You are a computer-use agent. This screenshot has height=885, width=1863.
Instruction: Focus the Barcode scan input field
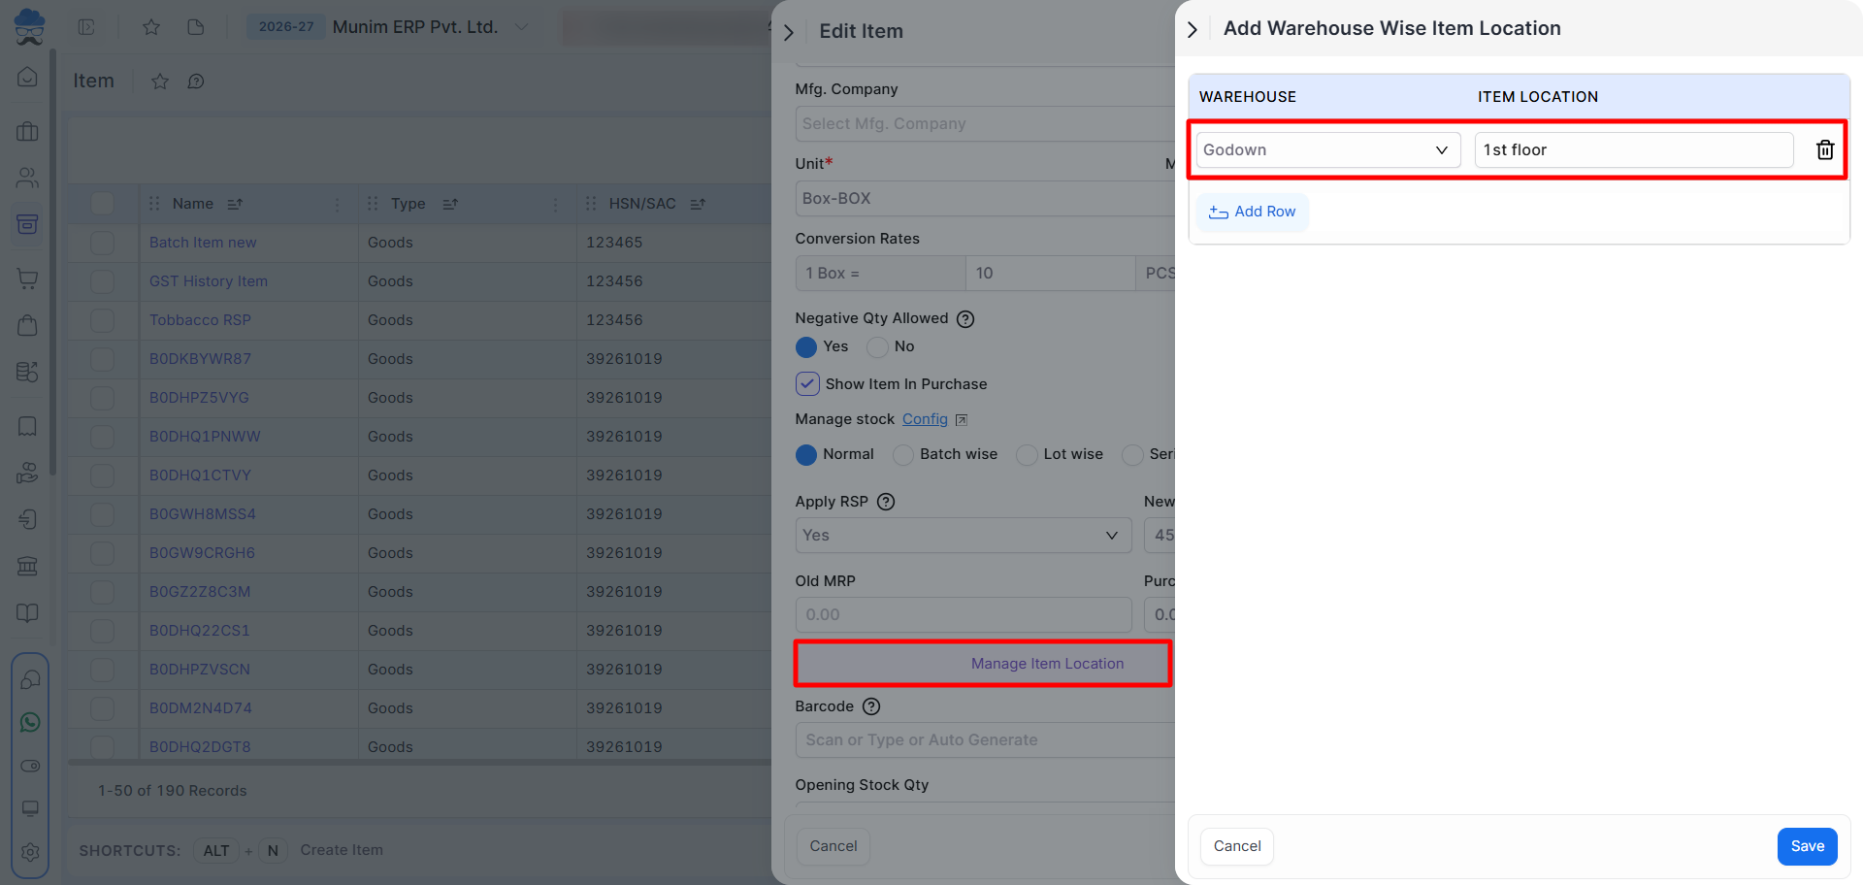985,739
